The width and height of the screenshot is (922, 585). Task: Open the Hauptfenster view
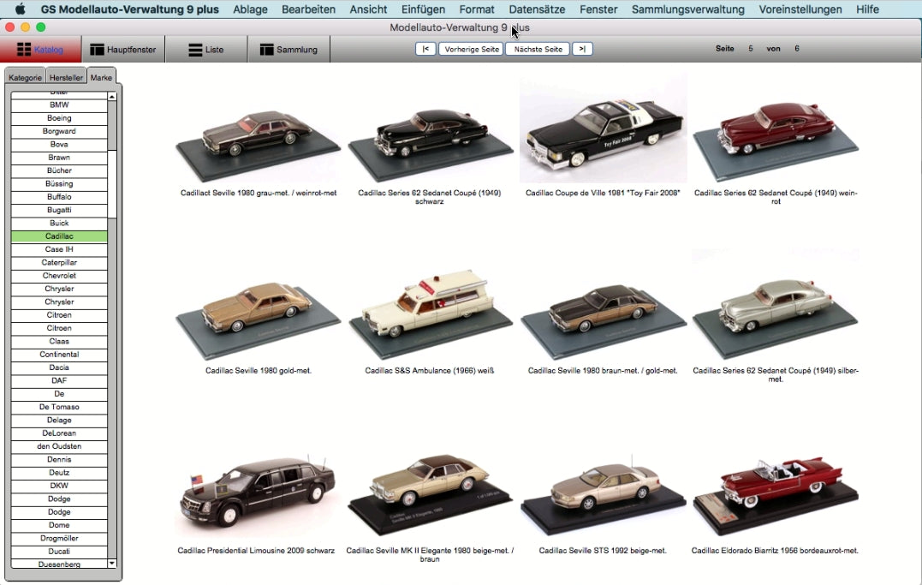122,50
